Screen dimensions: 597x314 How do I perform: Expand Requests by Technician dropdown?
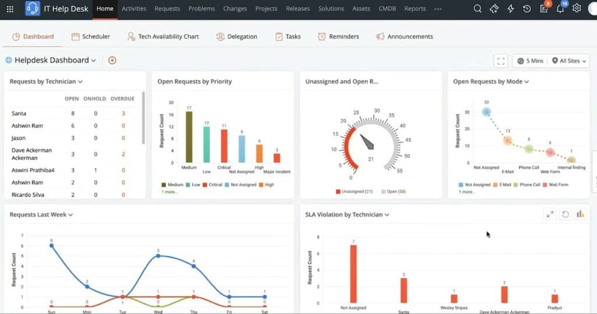tap(80, 82)
